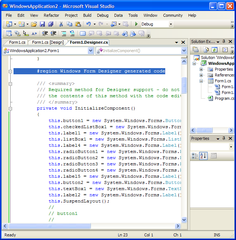Open InitializeComponent() members dropdown

click(184, 51)
